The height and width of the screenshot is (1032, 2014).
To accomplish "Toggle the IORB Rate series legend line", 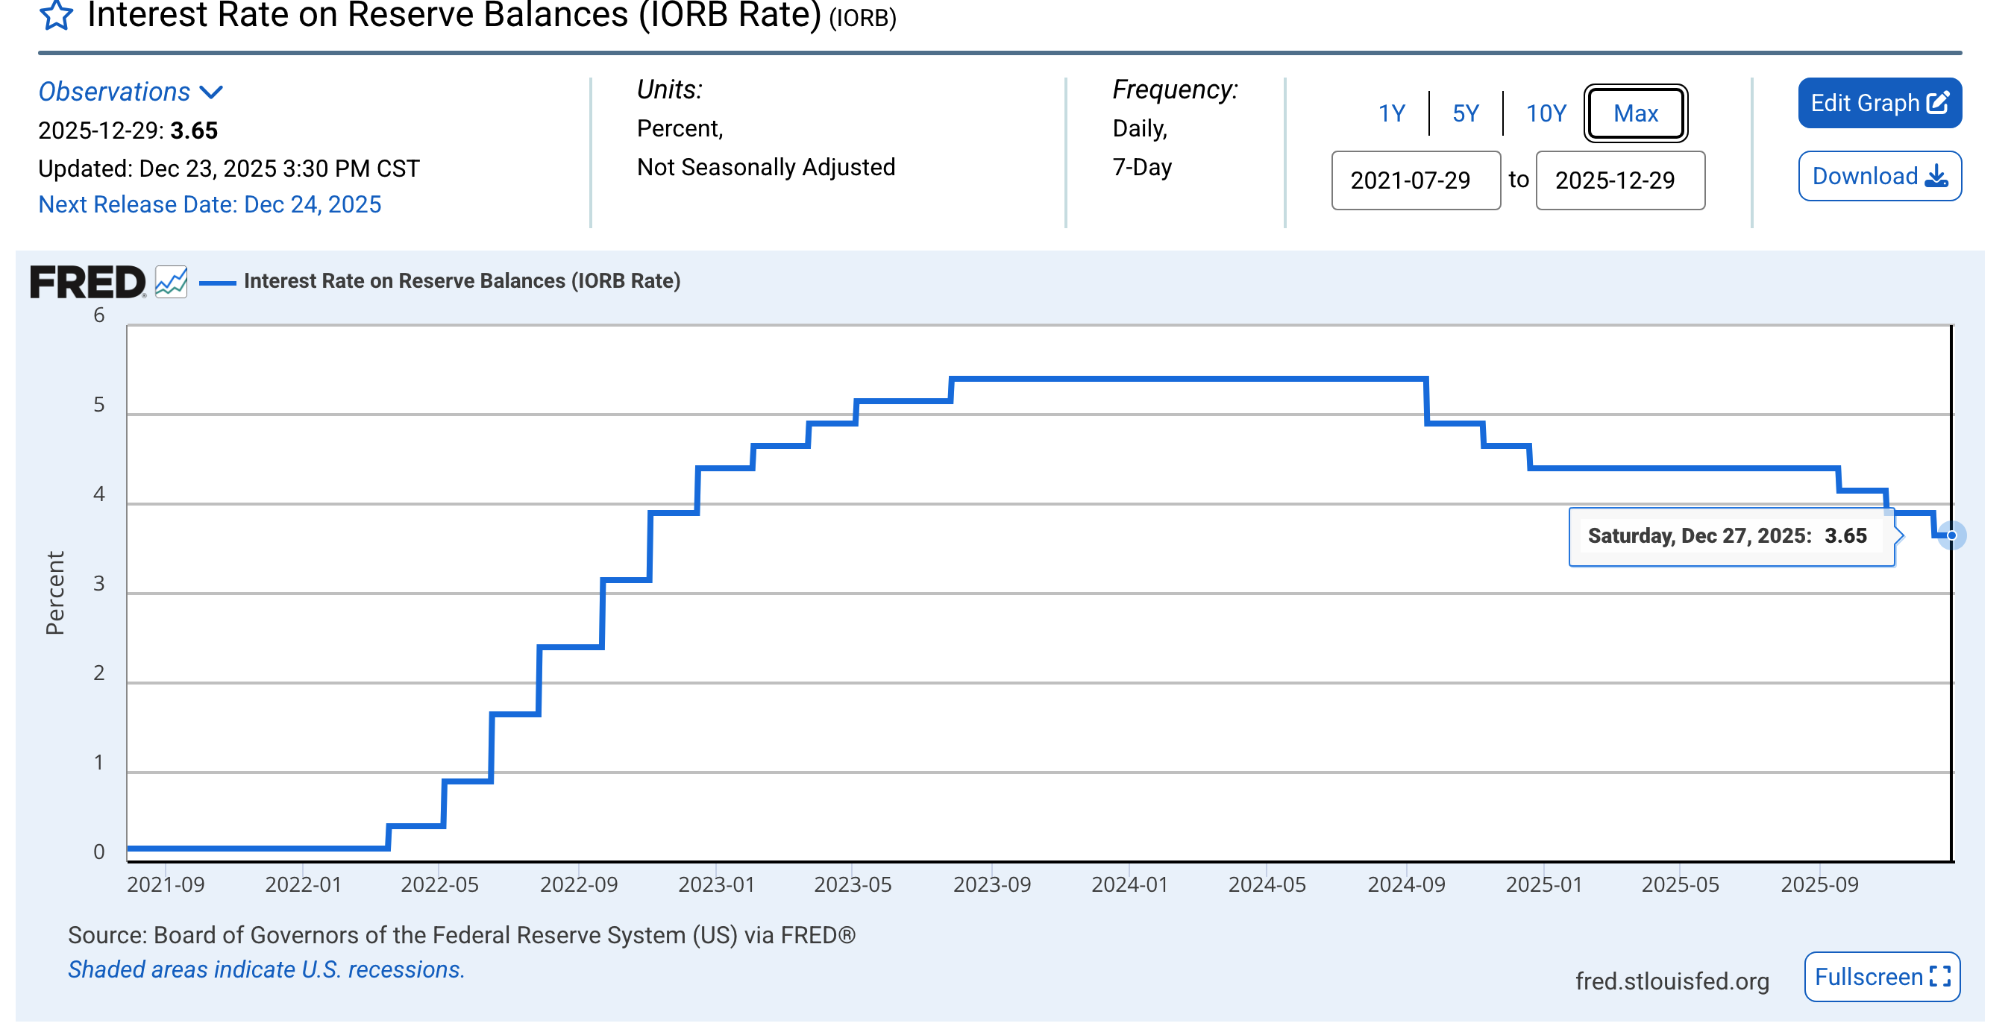I will [217, 283].
